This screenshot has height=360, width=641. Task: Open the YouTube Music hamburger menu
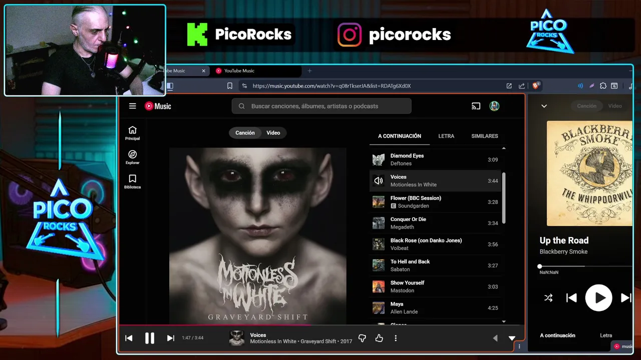[x=132, y=106]
